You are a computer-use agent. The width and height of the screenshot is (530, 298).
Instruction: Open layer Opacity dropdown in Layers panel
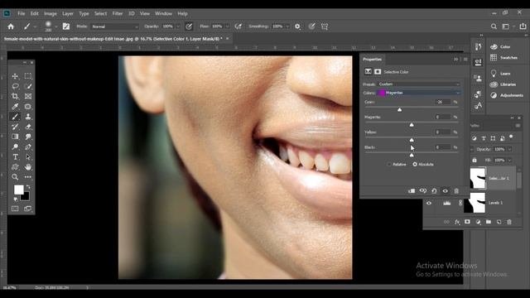coord(509,149)
